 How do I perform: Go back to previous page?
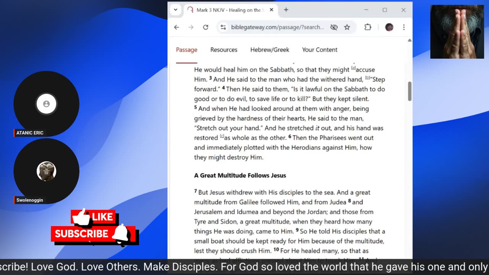tap(176, 27)
